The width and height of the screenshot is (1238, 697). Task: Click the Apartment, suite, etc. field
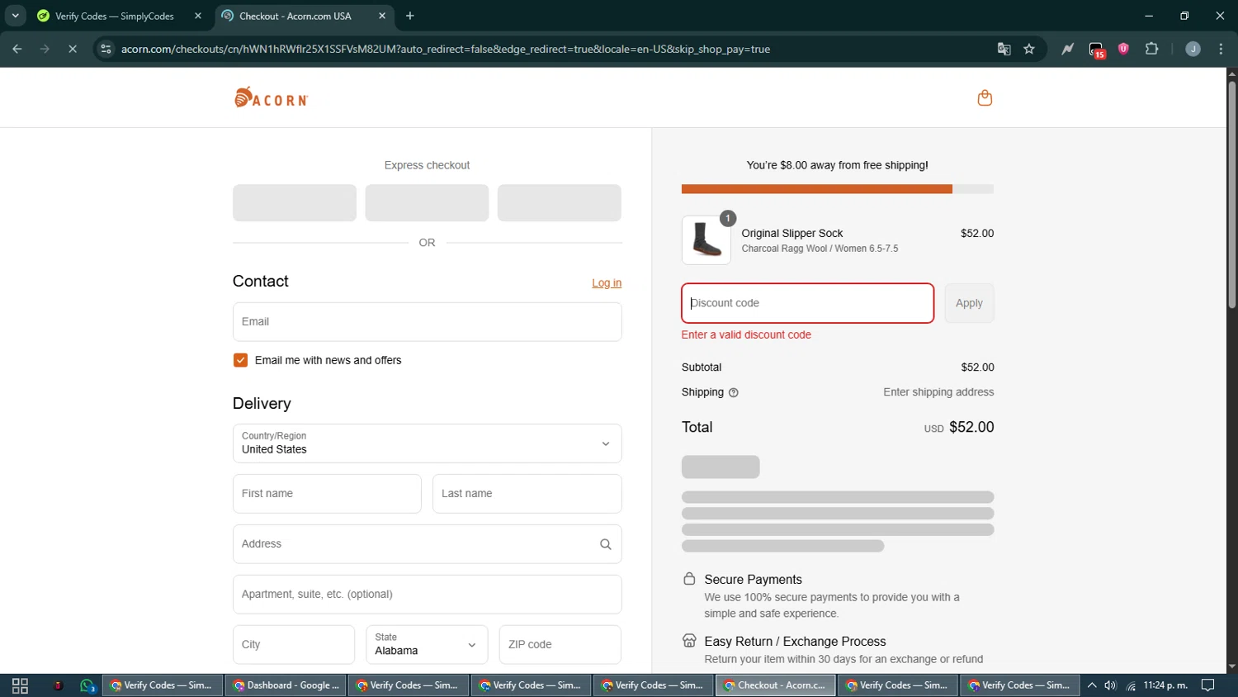click(427, 595)
